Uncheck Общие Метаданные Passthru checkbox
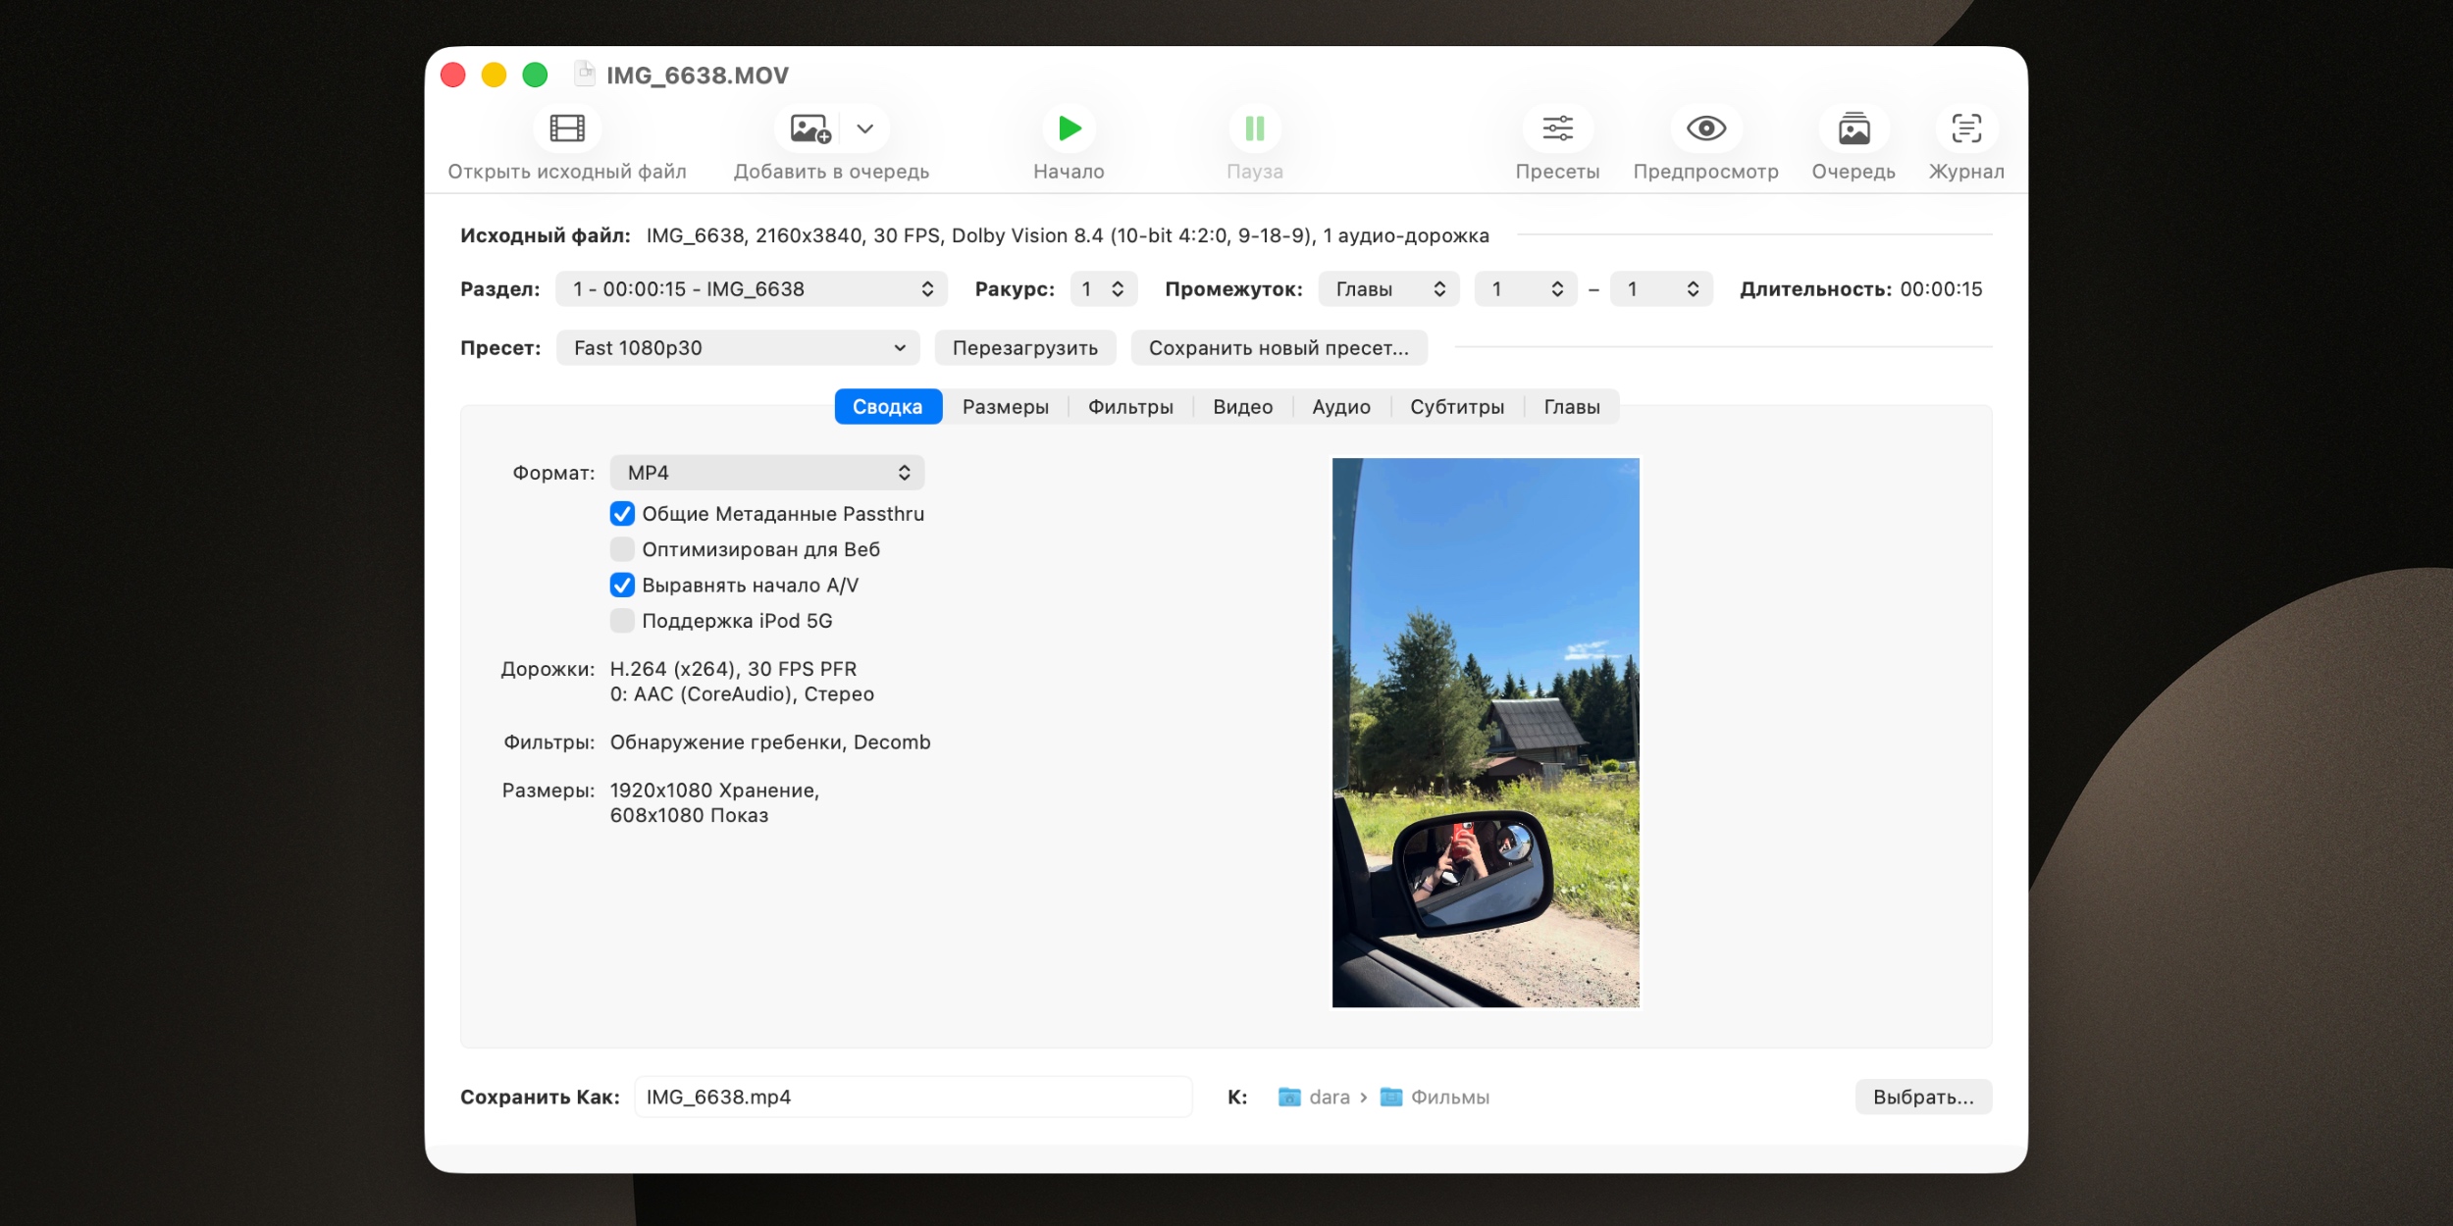Screen dimensions: 2453x1226 click(x=622, y=514)
